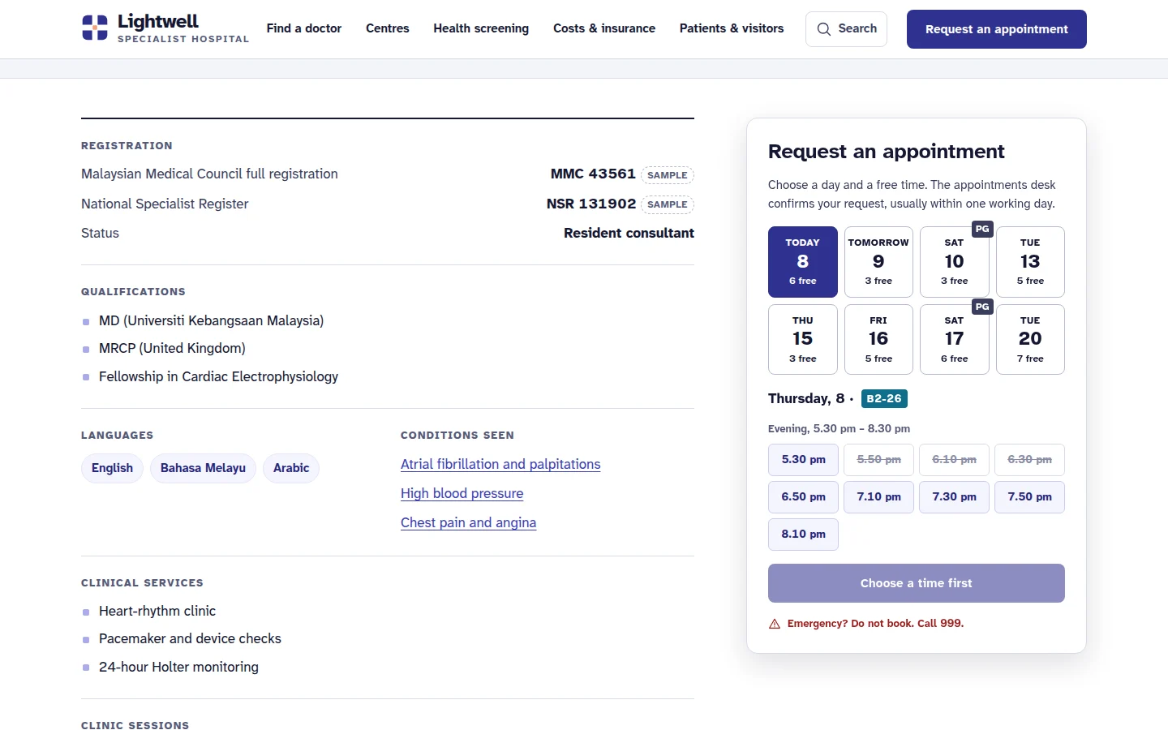
Task: Click the PG badge on Sat 10
Action: point(982,229)
